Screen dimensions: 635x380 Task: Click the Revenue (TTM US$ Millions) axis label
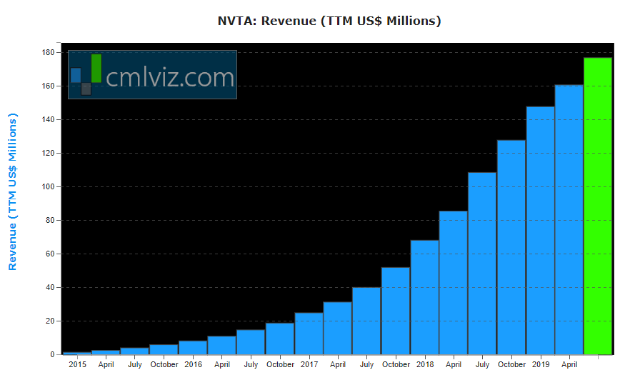pos(13,191)
